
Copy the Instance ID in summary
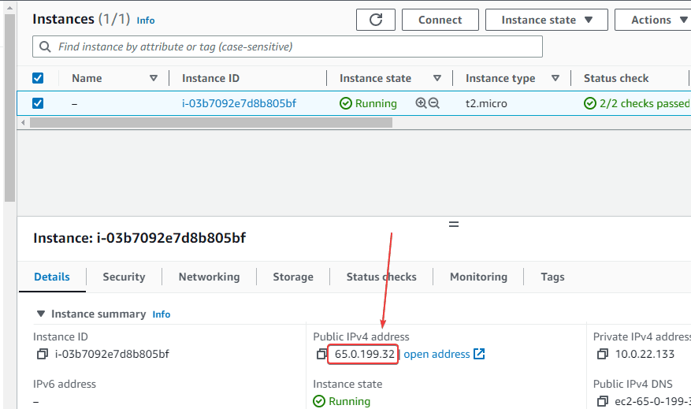pyautogui.click(x=43, y=354)
